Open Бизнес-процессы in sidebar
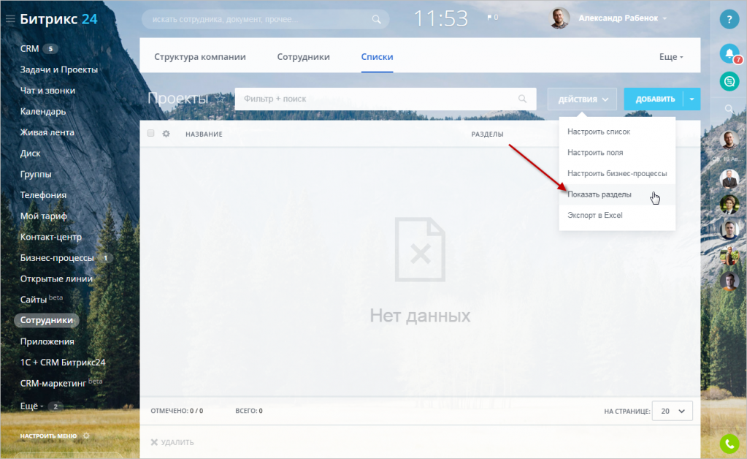 [57, 258]
